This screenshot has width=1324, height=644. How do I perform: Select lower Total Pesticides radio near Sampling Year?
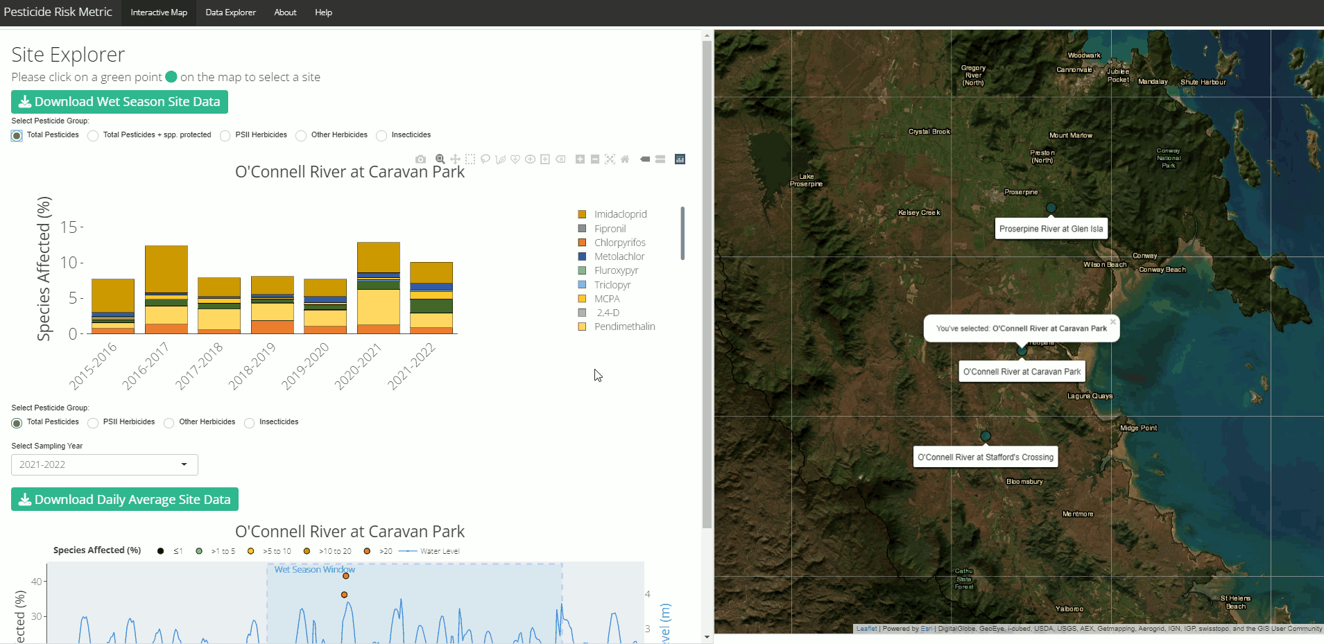(x=17, y=423)
